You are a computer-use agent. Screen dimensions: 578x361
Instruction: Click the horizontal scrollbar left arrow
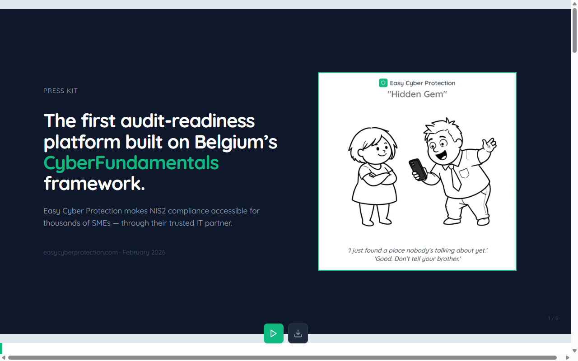coord(4,357)
